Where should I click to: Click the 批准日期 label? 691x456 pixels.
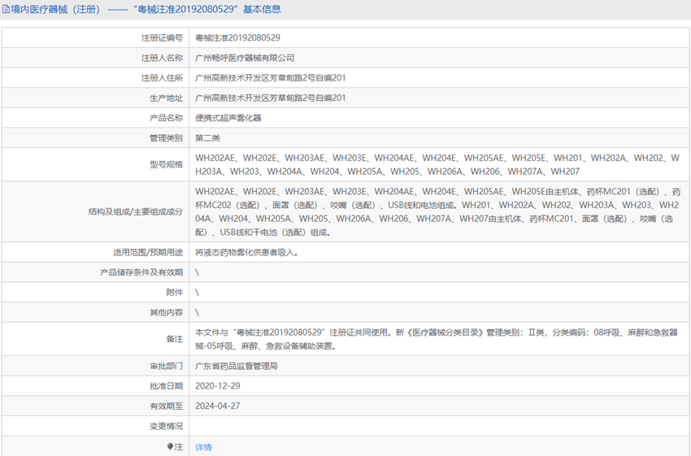point(166,386)
